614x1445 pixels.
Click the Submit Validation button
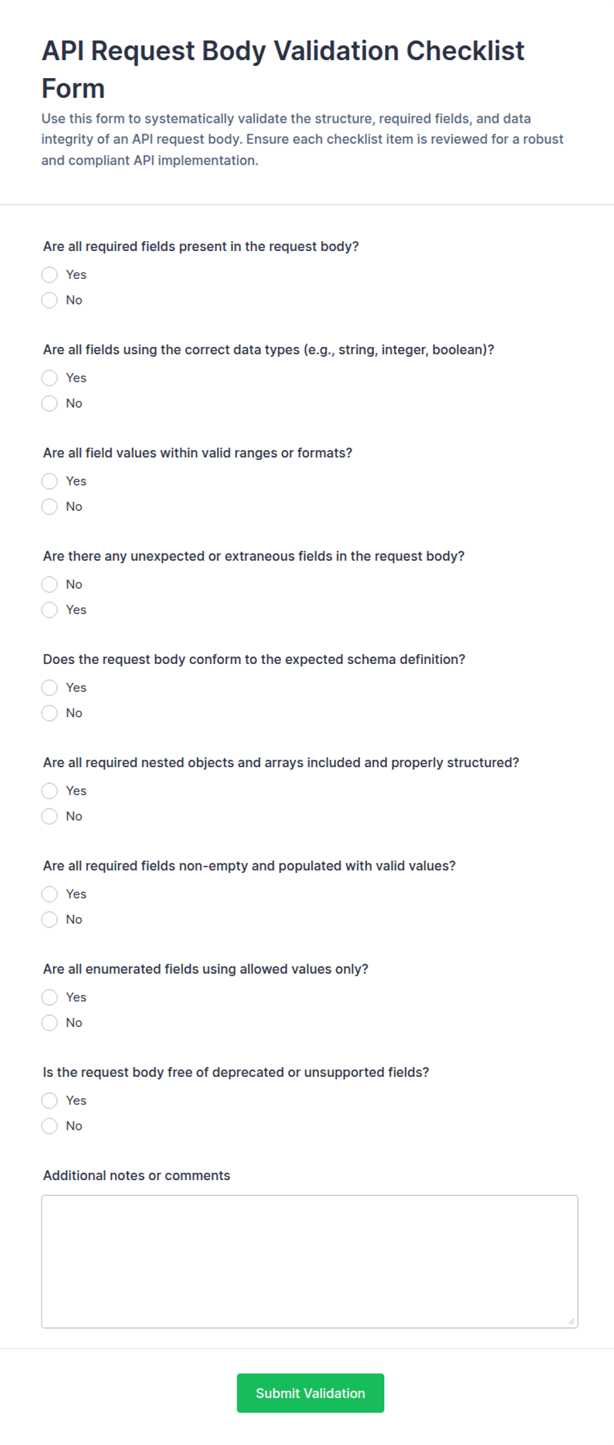(310, 1393)
